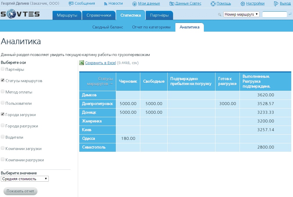Open the Номер маршрута search dropdown
Screen dimensions: 293x197
[x=241, y=14]
